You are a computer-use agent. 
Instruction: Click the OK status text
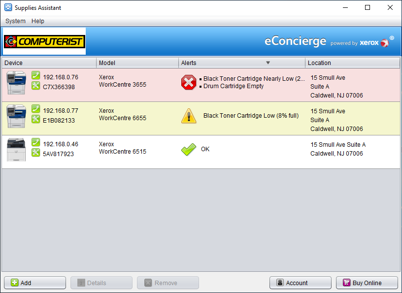point(205,149)
